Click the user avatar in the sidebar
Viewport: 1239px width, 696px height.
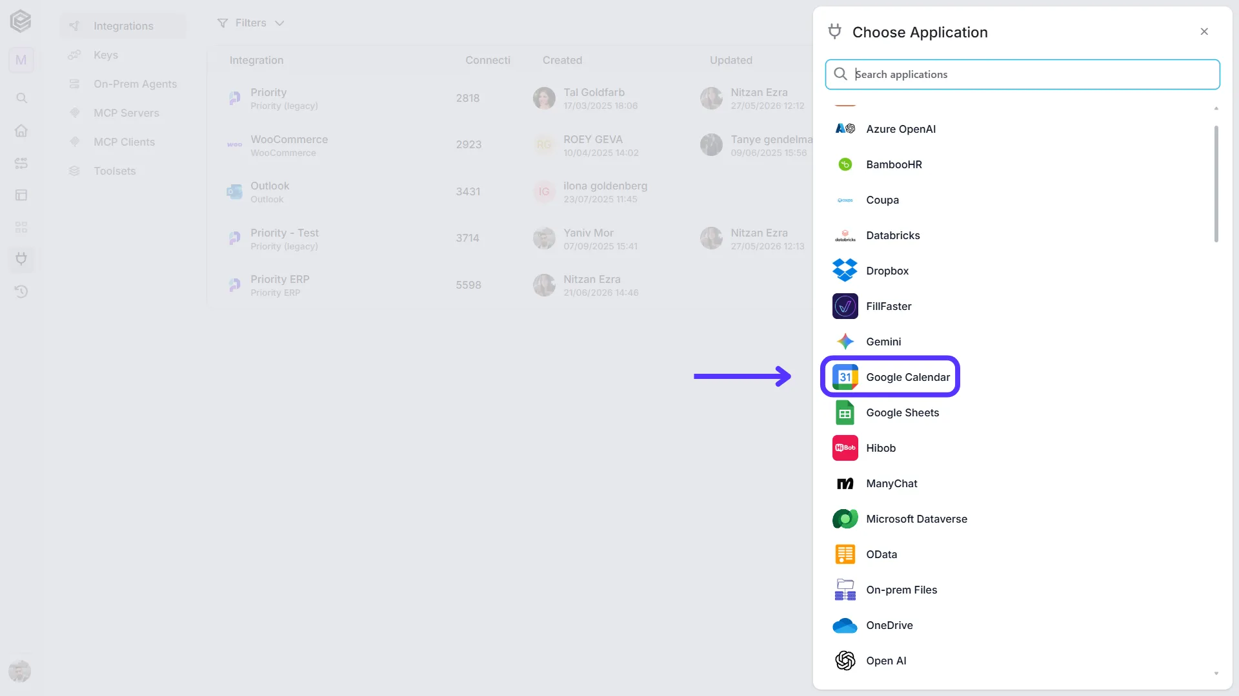(20, 671)
